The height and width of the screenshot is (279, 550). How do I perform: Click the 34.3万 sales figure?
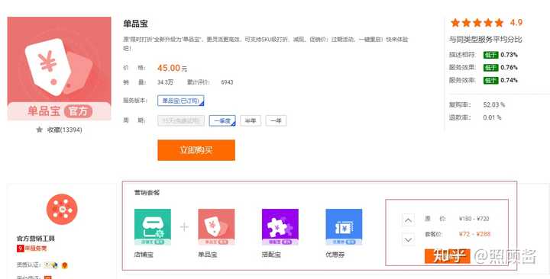pyautogui.click(x=165, y=82)
